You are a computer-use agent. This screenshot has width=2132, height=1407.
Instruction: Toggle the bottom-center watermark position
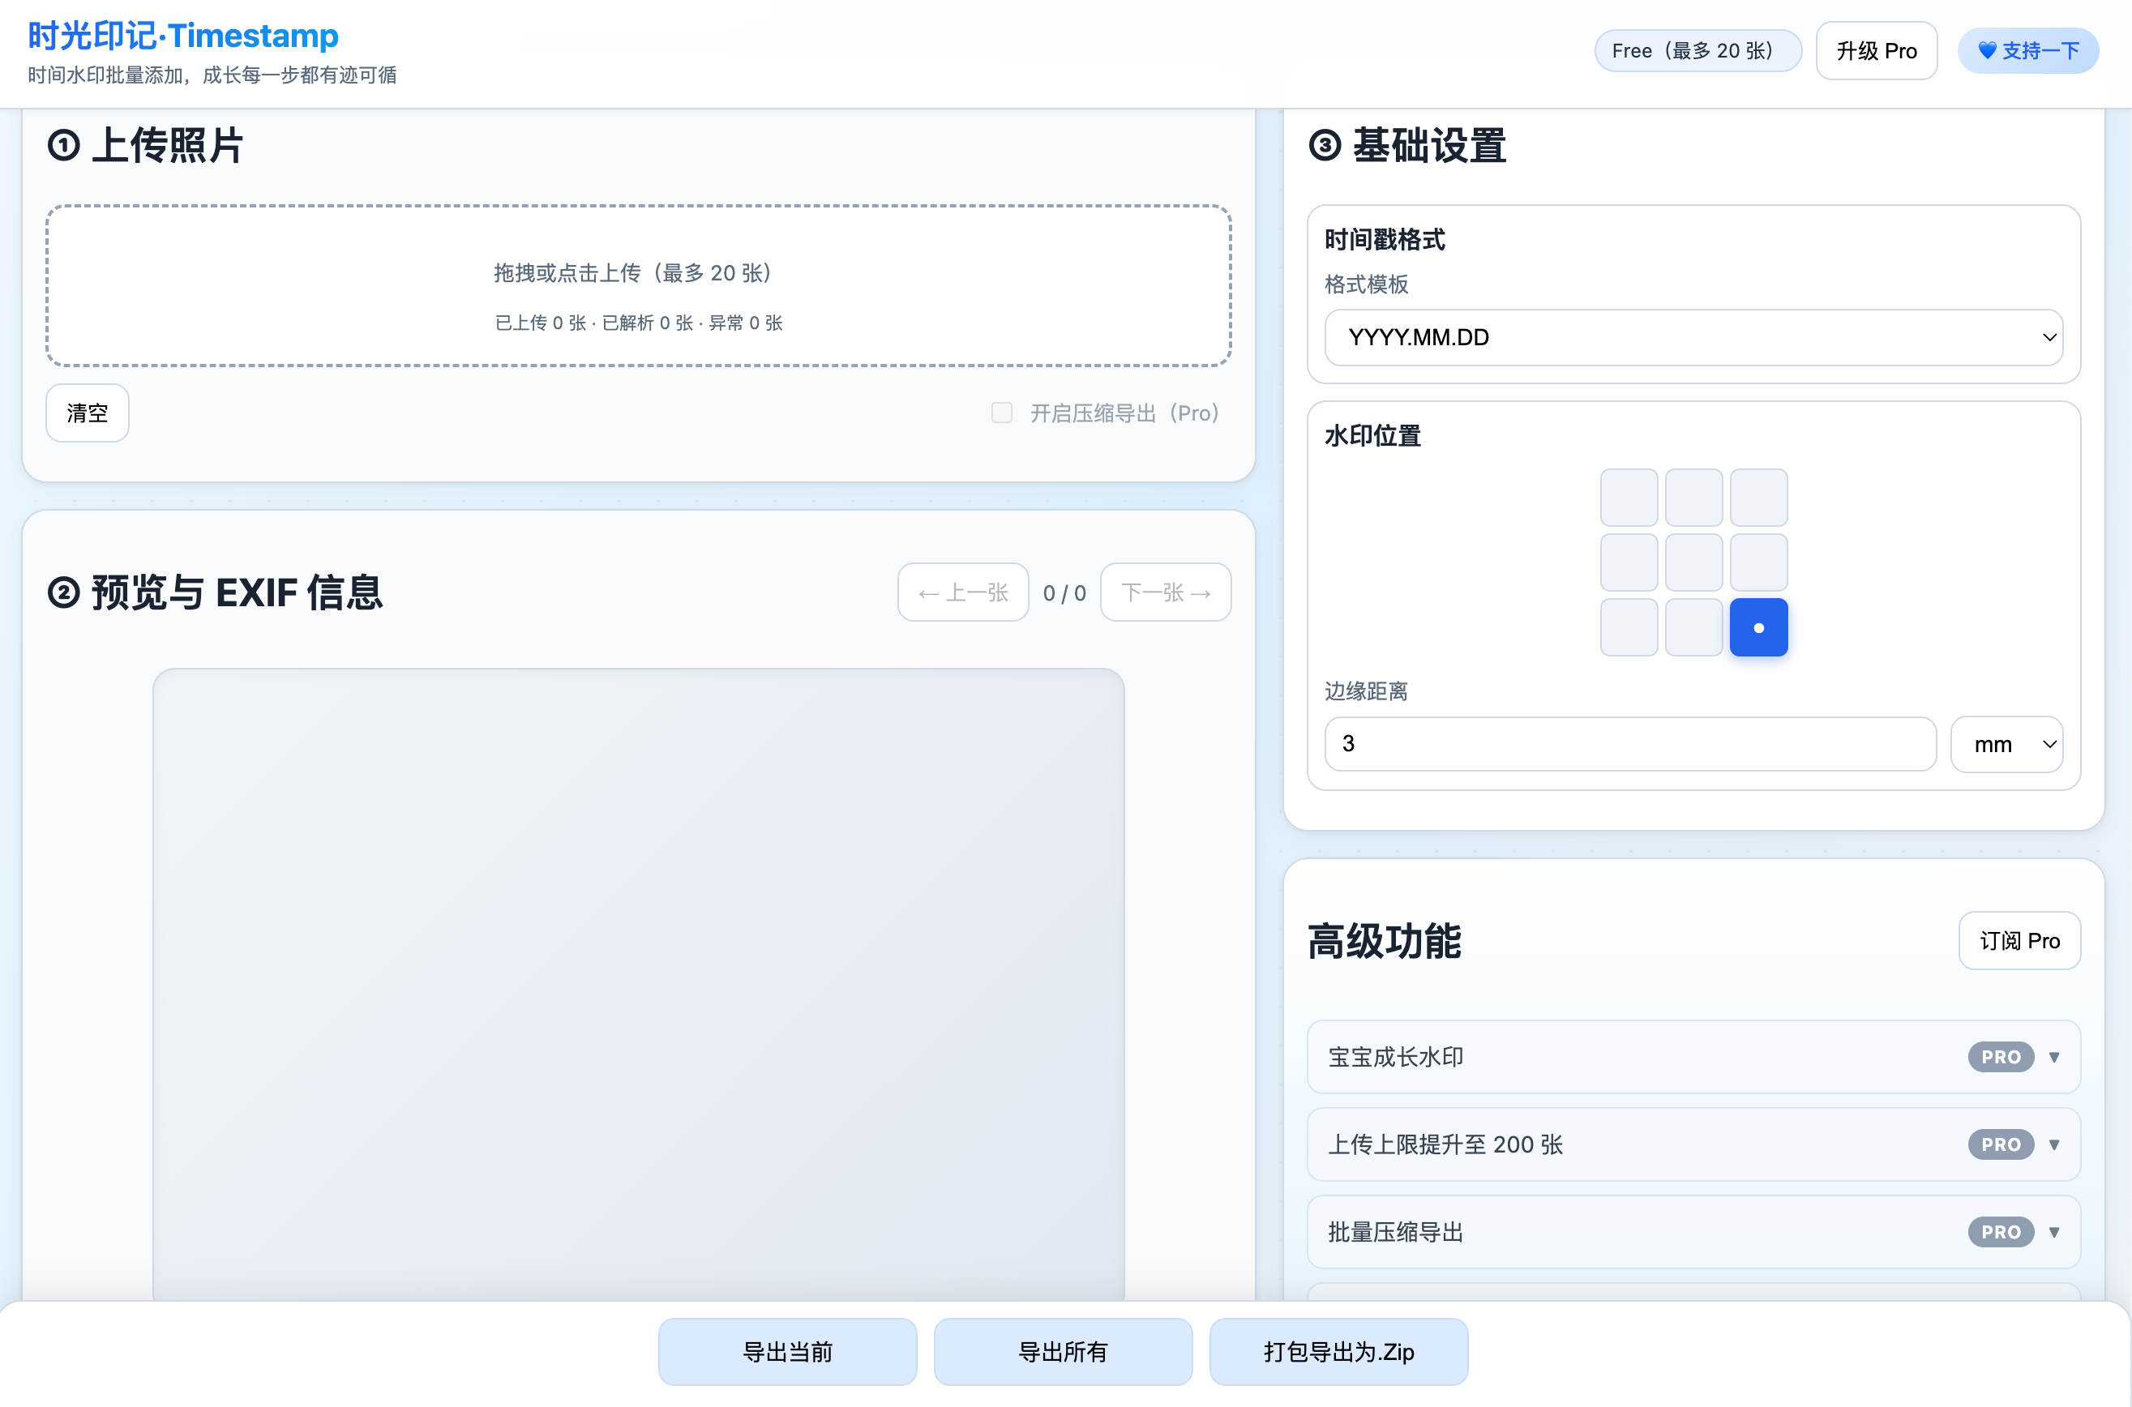pyautogui.click(x=1693, y=627)
